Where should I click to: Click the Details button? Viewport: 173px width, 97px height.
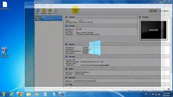tap(153, 11)
